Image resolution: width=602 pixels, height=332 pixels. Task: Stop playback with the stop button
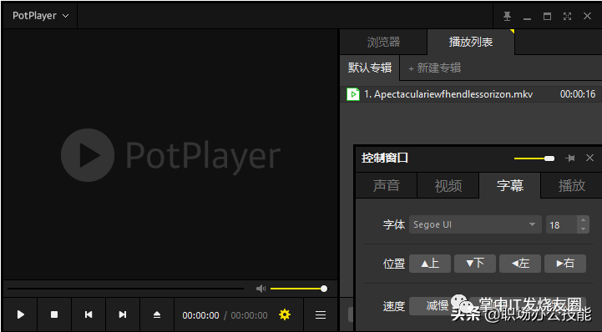point(54,314)
